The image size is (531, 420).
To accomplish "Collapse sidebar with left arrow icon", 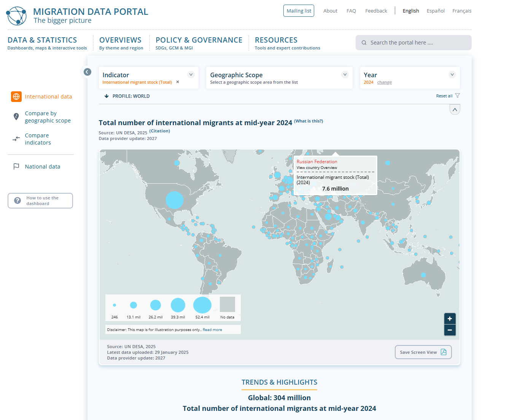I will coord(87,72).
